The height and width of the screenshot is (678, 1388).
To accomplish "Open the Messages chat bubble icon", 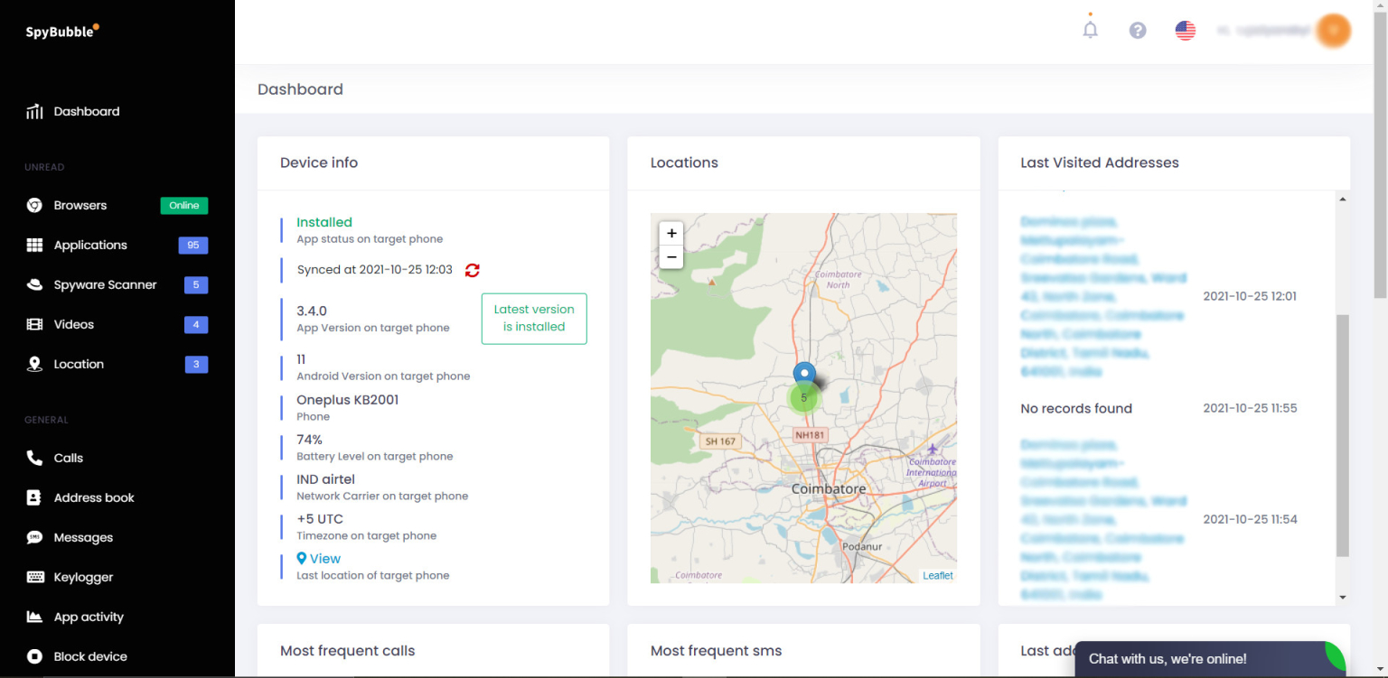I will pyautogui.click(x=33, y=537).
